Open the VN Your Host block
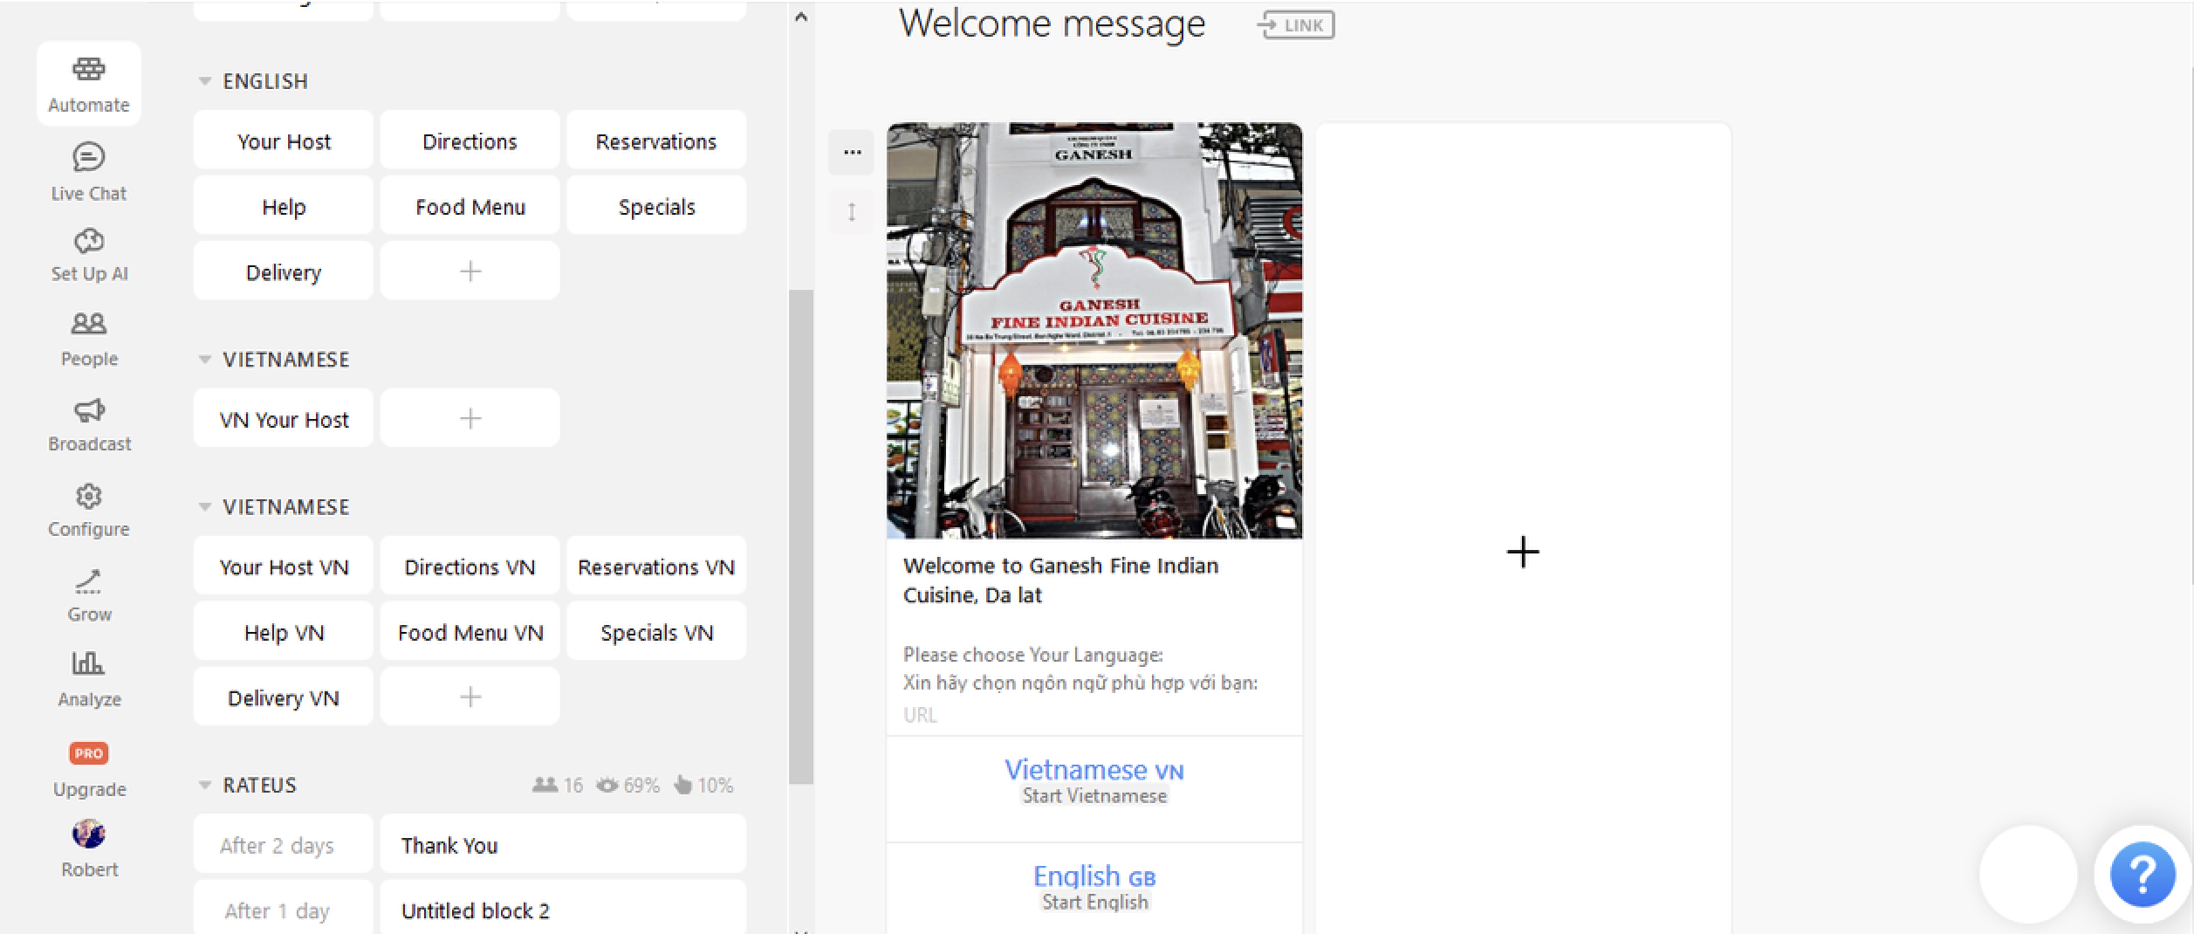The image size is (2194, 934). pyautogui.click(x=284, y=418)
